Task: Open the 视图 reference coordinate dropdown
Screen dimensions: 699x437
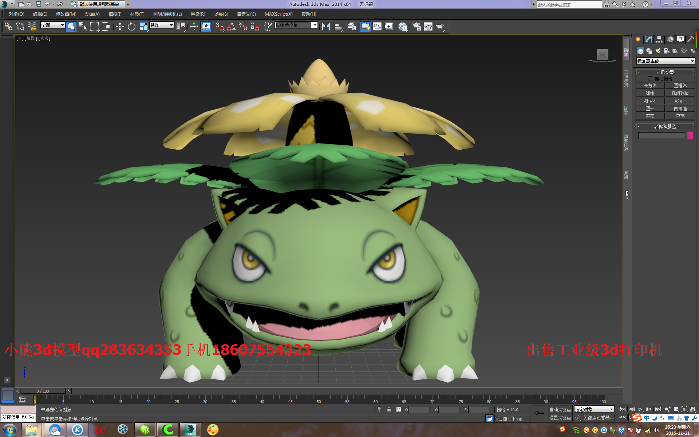Action: (162, 25)
